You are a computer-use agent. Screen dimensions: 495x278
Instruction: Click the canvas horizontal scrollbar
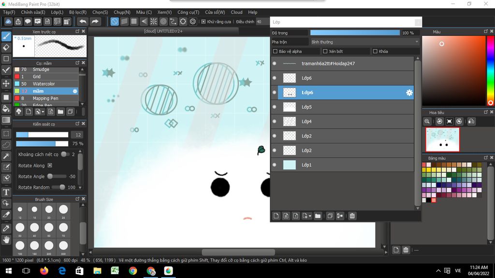pyautogui.click(x=238, y=252)
